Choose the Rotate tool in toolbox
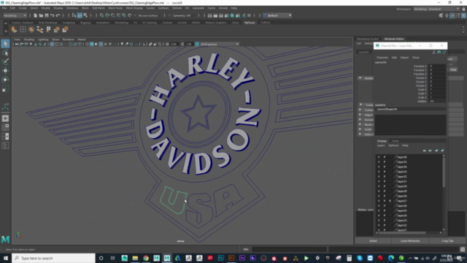This screenshot has height=263, width=467. pyautogui.click(x=5, y=80)
